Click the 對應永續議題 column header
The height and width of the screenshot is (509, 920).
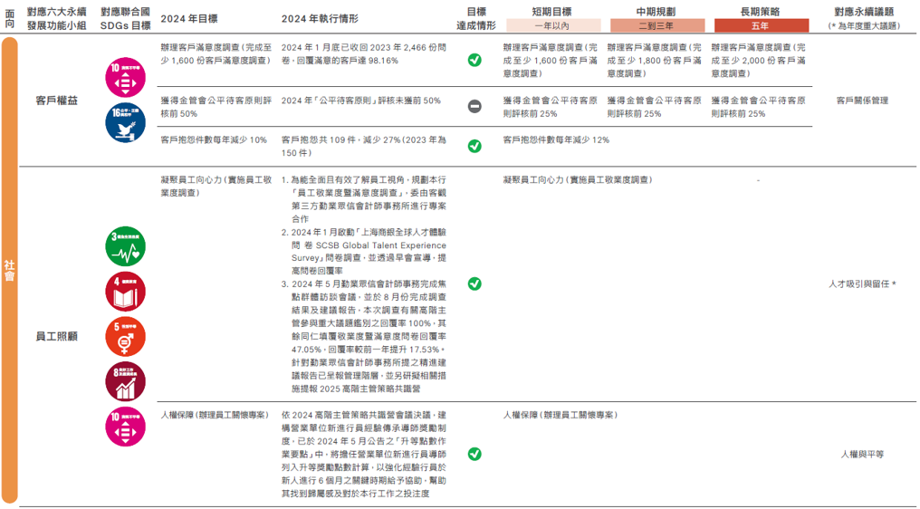pyautogui.click(x=864, y=12)
